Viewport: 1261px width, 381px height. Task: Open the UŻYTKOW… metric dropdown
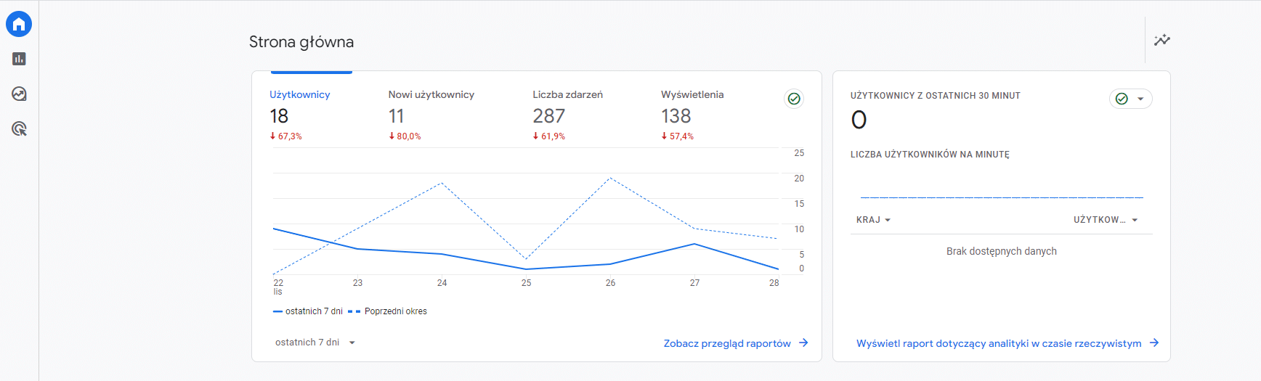click(1106, 220)
